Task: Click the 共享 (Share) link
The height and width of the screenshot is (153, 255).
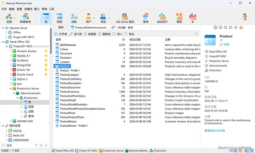Action: click(x=225, y=44)
